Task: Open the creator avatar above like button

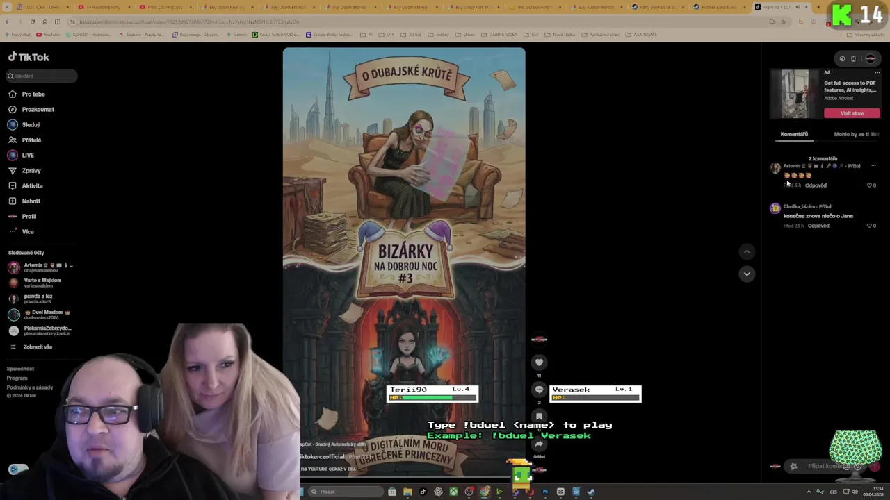Action: click(539, 340)
